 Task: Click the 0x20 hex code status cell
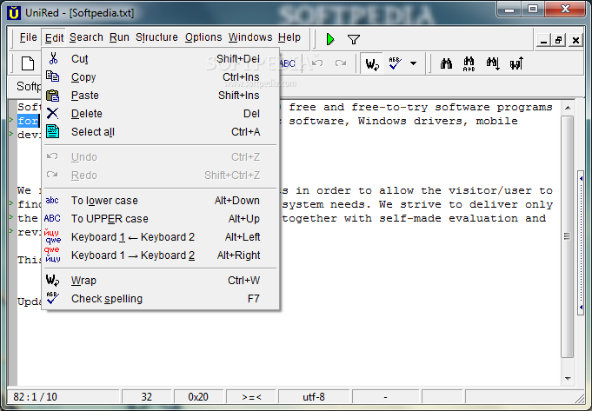(198, 397)
